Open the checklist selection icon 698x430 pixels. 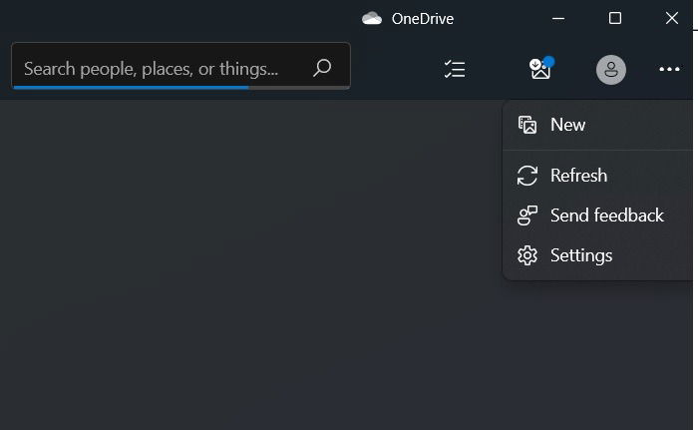[x=455, y=69]
